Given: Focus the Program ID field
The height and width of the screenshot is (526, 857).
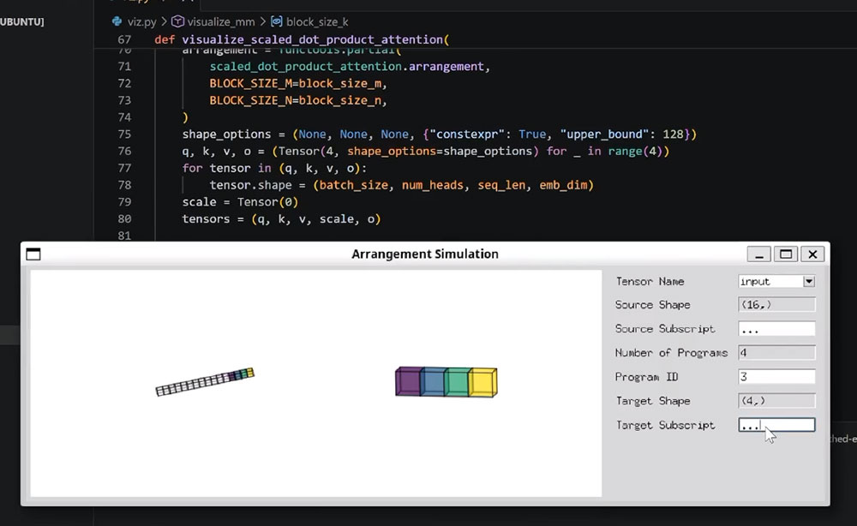Looking at the screenshot, I should click(x=776, y=377).
